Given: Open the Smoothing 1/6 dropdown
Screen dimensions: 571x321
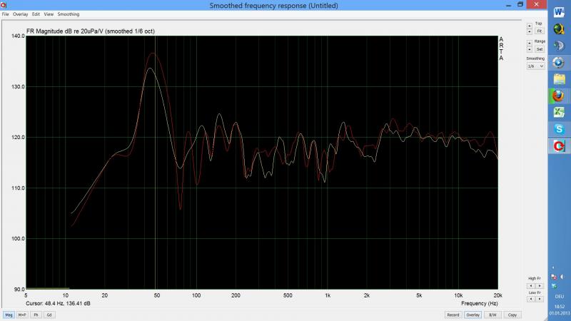Looking at the screenshot, I should point(535,66).
